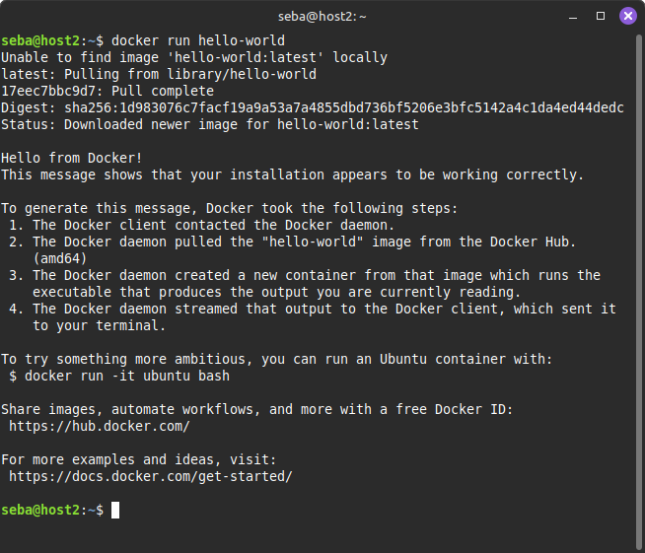Click the 'Status: Downloaded newer image' line
This screenshot has width=645, height=553.
pos(210,124)
